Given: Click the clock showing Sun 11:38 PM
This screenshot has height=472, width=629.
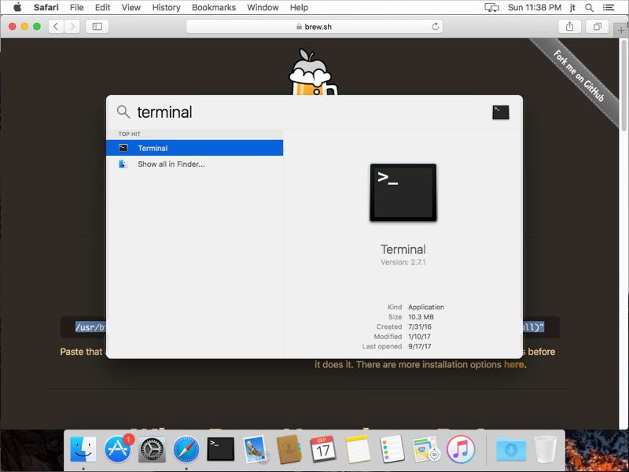Looking at the screenshot, I should pyautogui.click(x=535, y=7).
